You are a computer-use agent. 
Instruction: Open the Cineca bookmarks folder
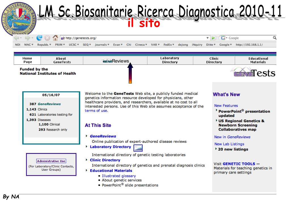(x=141, y=45)
